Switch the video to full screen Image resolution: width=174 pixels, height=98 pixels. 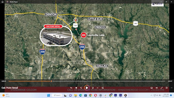tap(161, 88)
